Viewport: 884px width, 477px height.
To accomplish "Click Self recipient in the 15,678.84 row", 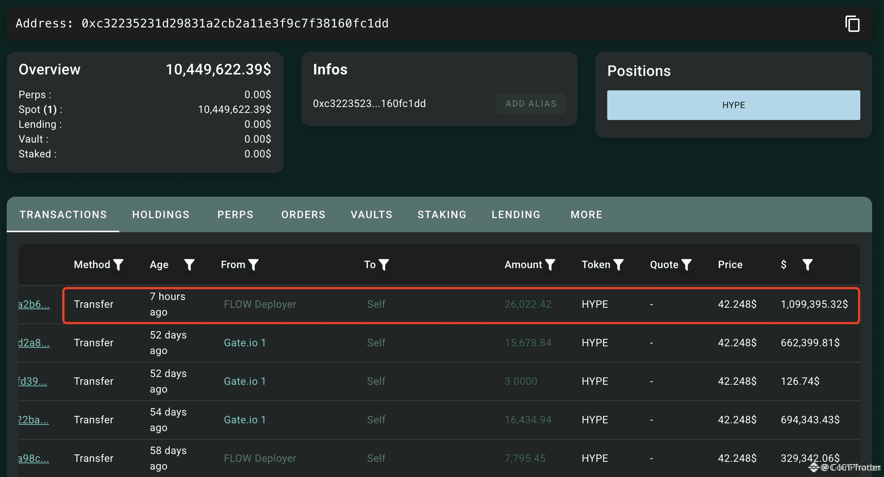I will 376,343.
